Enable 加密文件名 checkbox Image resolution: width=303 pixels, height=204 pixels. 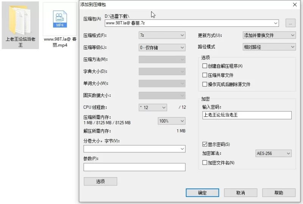(205, 162)
